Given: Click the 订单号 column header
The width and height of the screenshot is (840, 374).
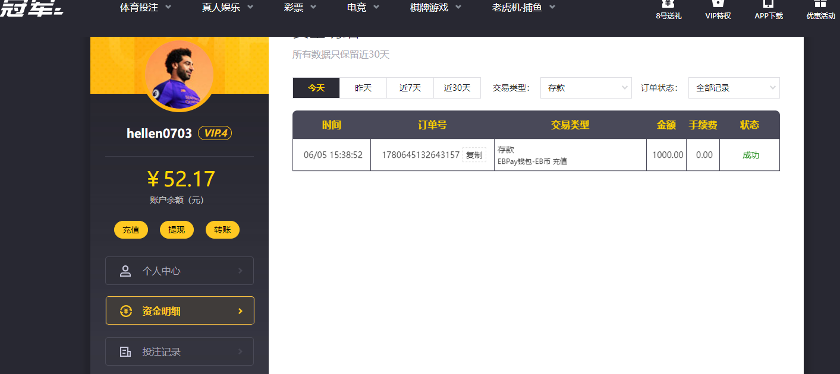Looking at the screenshot, I should (432, 125).
